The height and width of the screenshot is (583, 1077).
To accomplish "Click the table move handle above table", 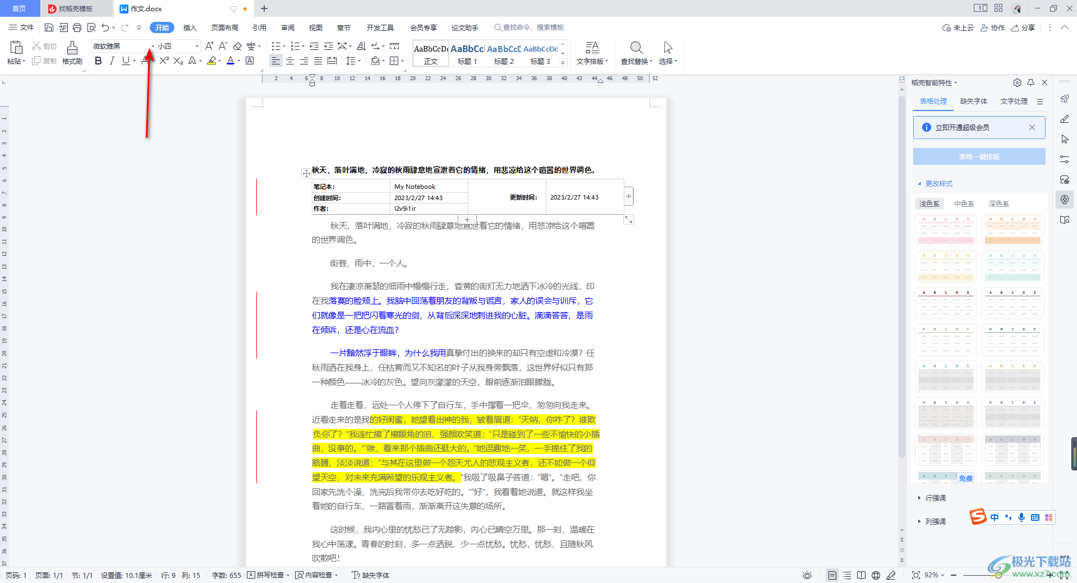I will [306, 173].
